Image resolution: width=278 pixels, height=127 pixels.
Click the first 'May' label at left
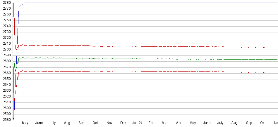(x=25, y=123)
